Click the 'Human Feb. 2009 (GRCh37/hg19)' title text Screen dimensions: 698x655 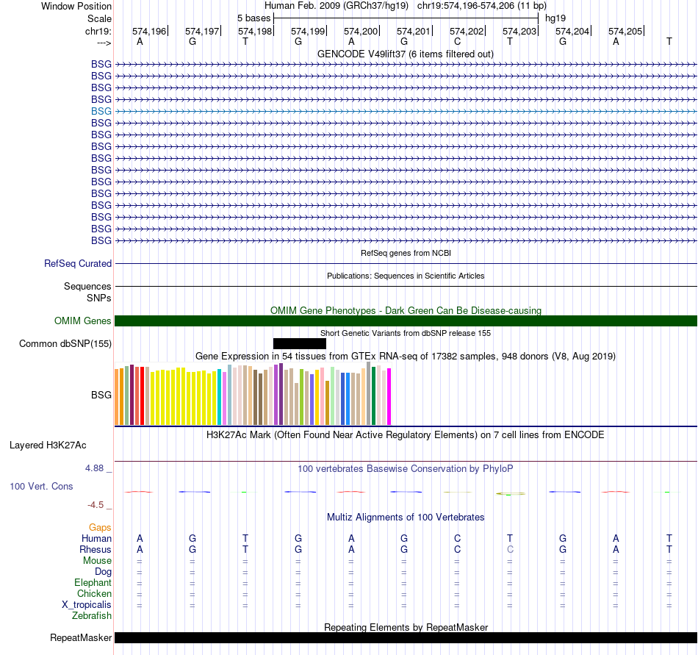[336, 6]
